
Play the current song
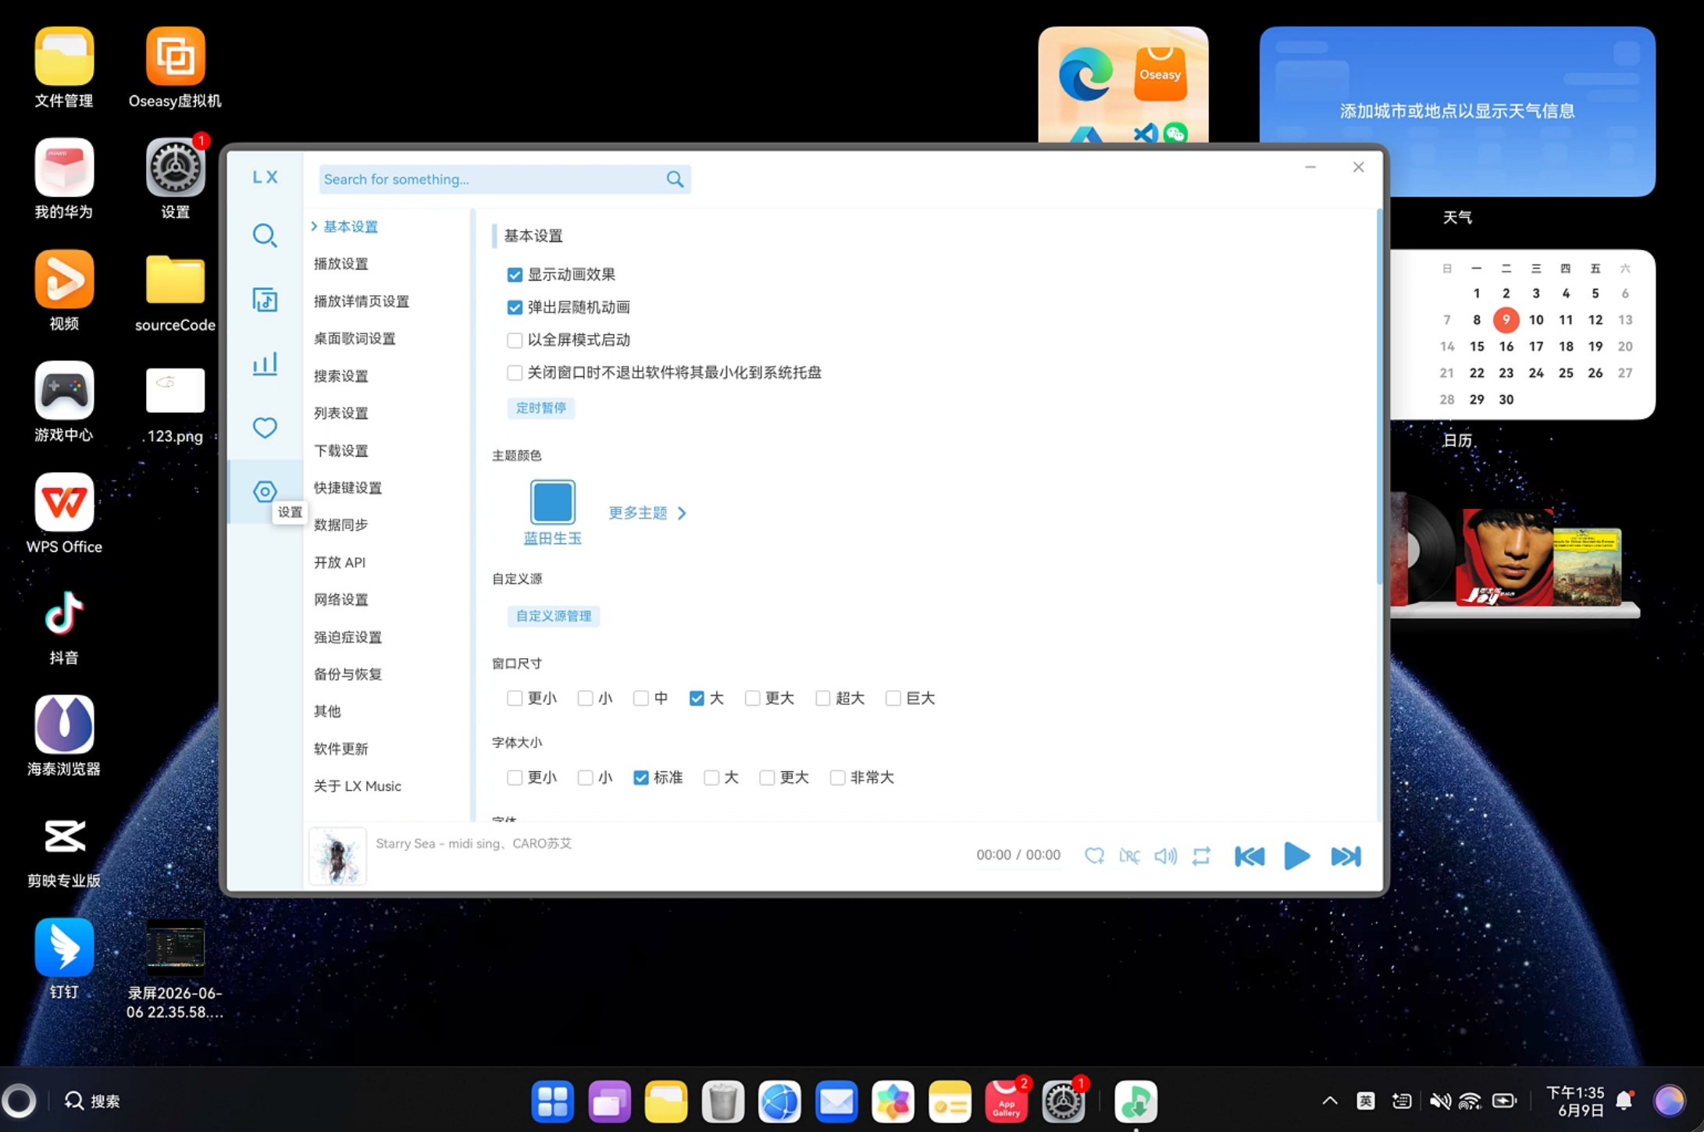pos(1297,856)
